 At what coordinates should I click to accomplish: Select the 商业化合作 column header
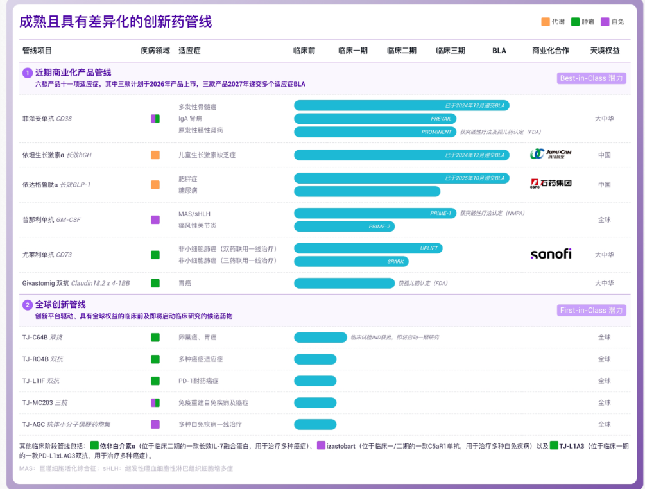click(x=550, y=50)
